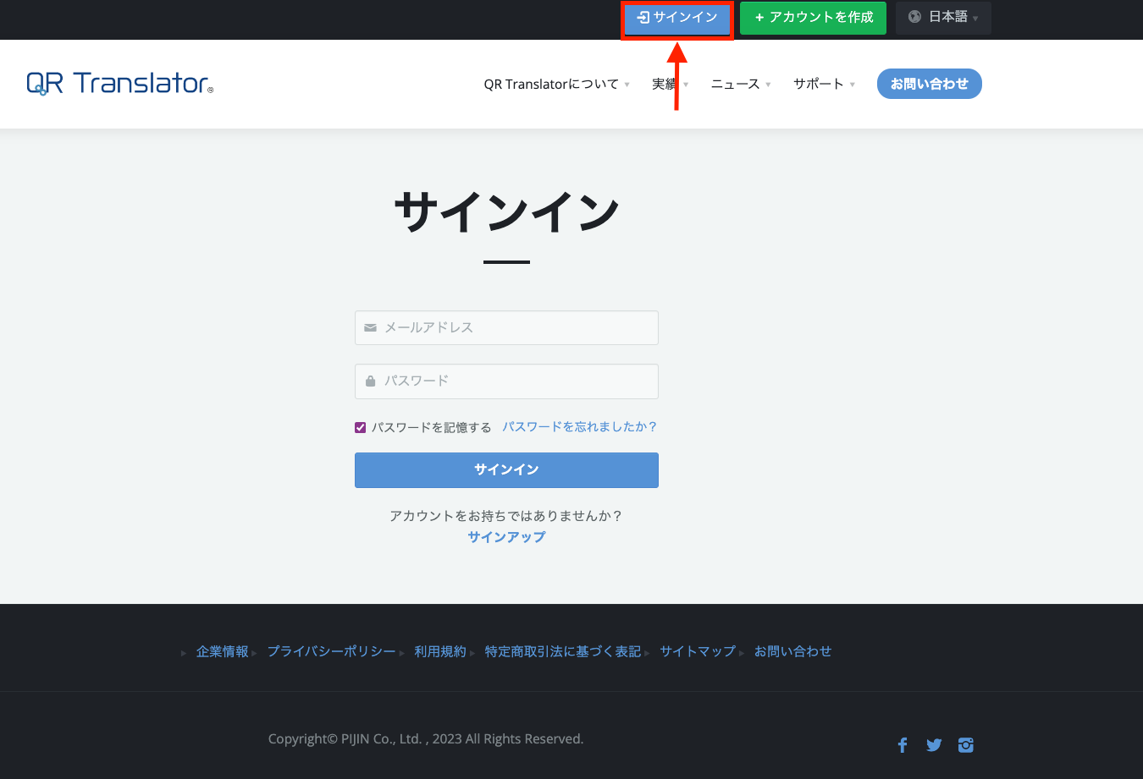The height and width of the screenshot is (779, 1143).
Task: Expand the QR Translatorについて menu
Action: (x=556, y=84)
